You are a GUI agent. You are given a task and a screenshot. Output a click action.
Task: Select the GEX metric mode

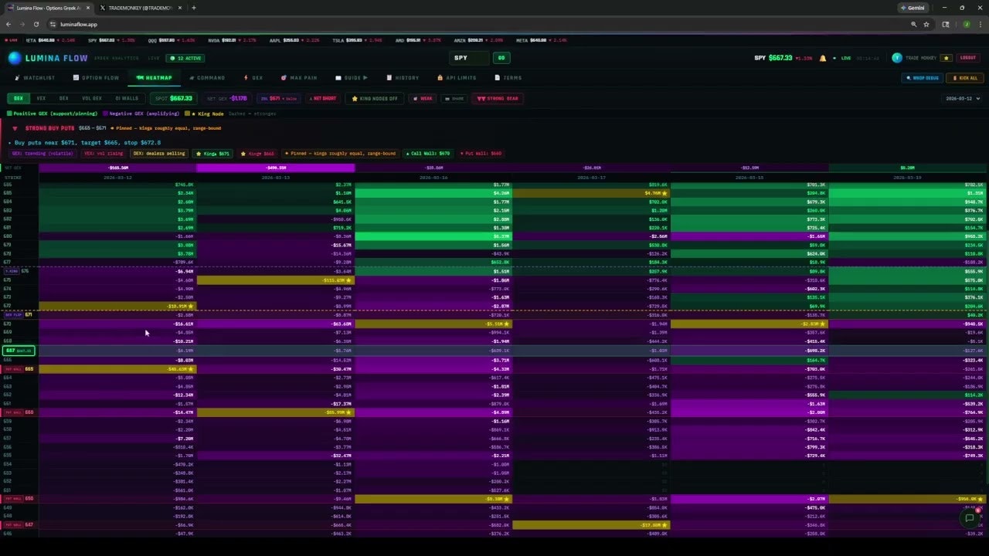tap(18, 98)
